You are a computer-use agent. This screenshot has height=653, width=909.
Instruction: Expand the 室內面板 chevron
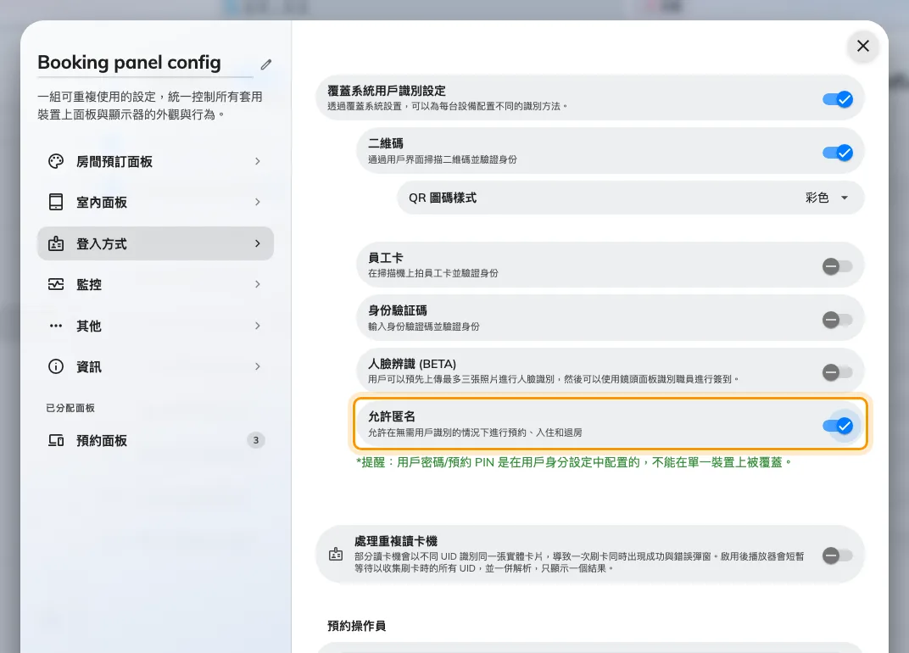click(258, 202)
